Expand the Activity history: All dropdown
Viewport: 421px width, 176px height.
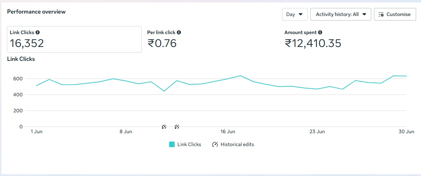340,14
